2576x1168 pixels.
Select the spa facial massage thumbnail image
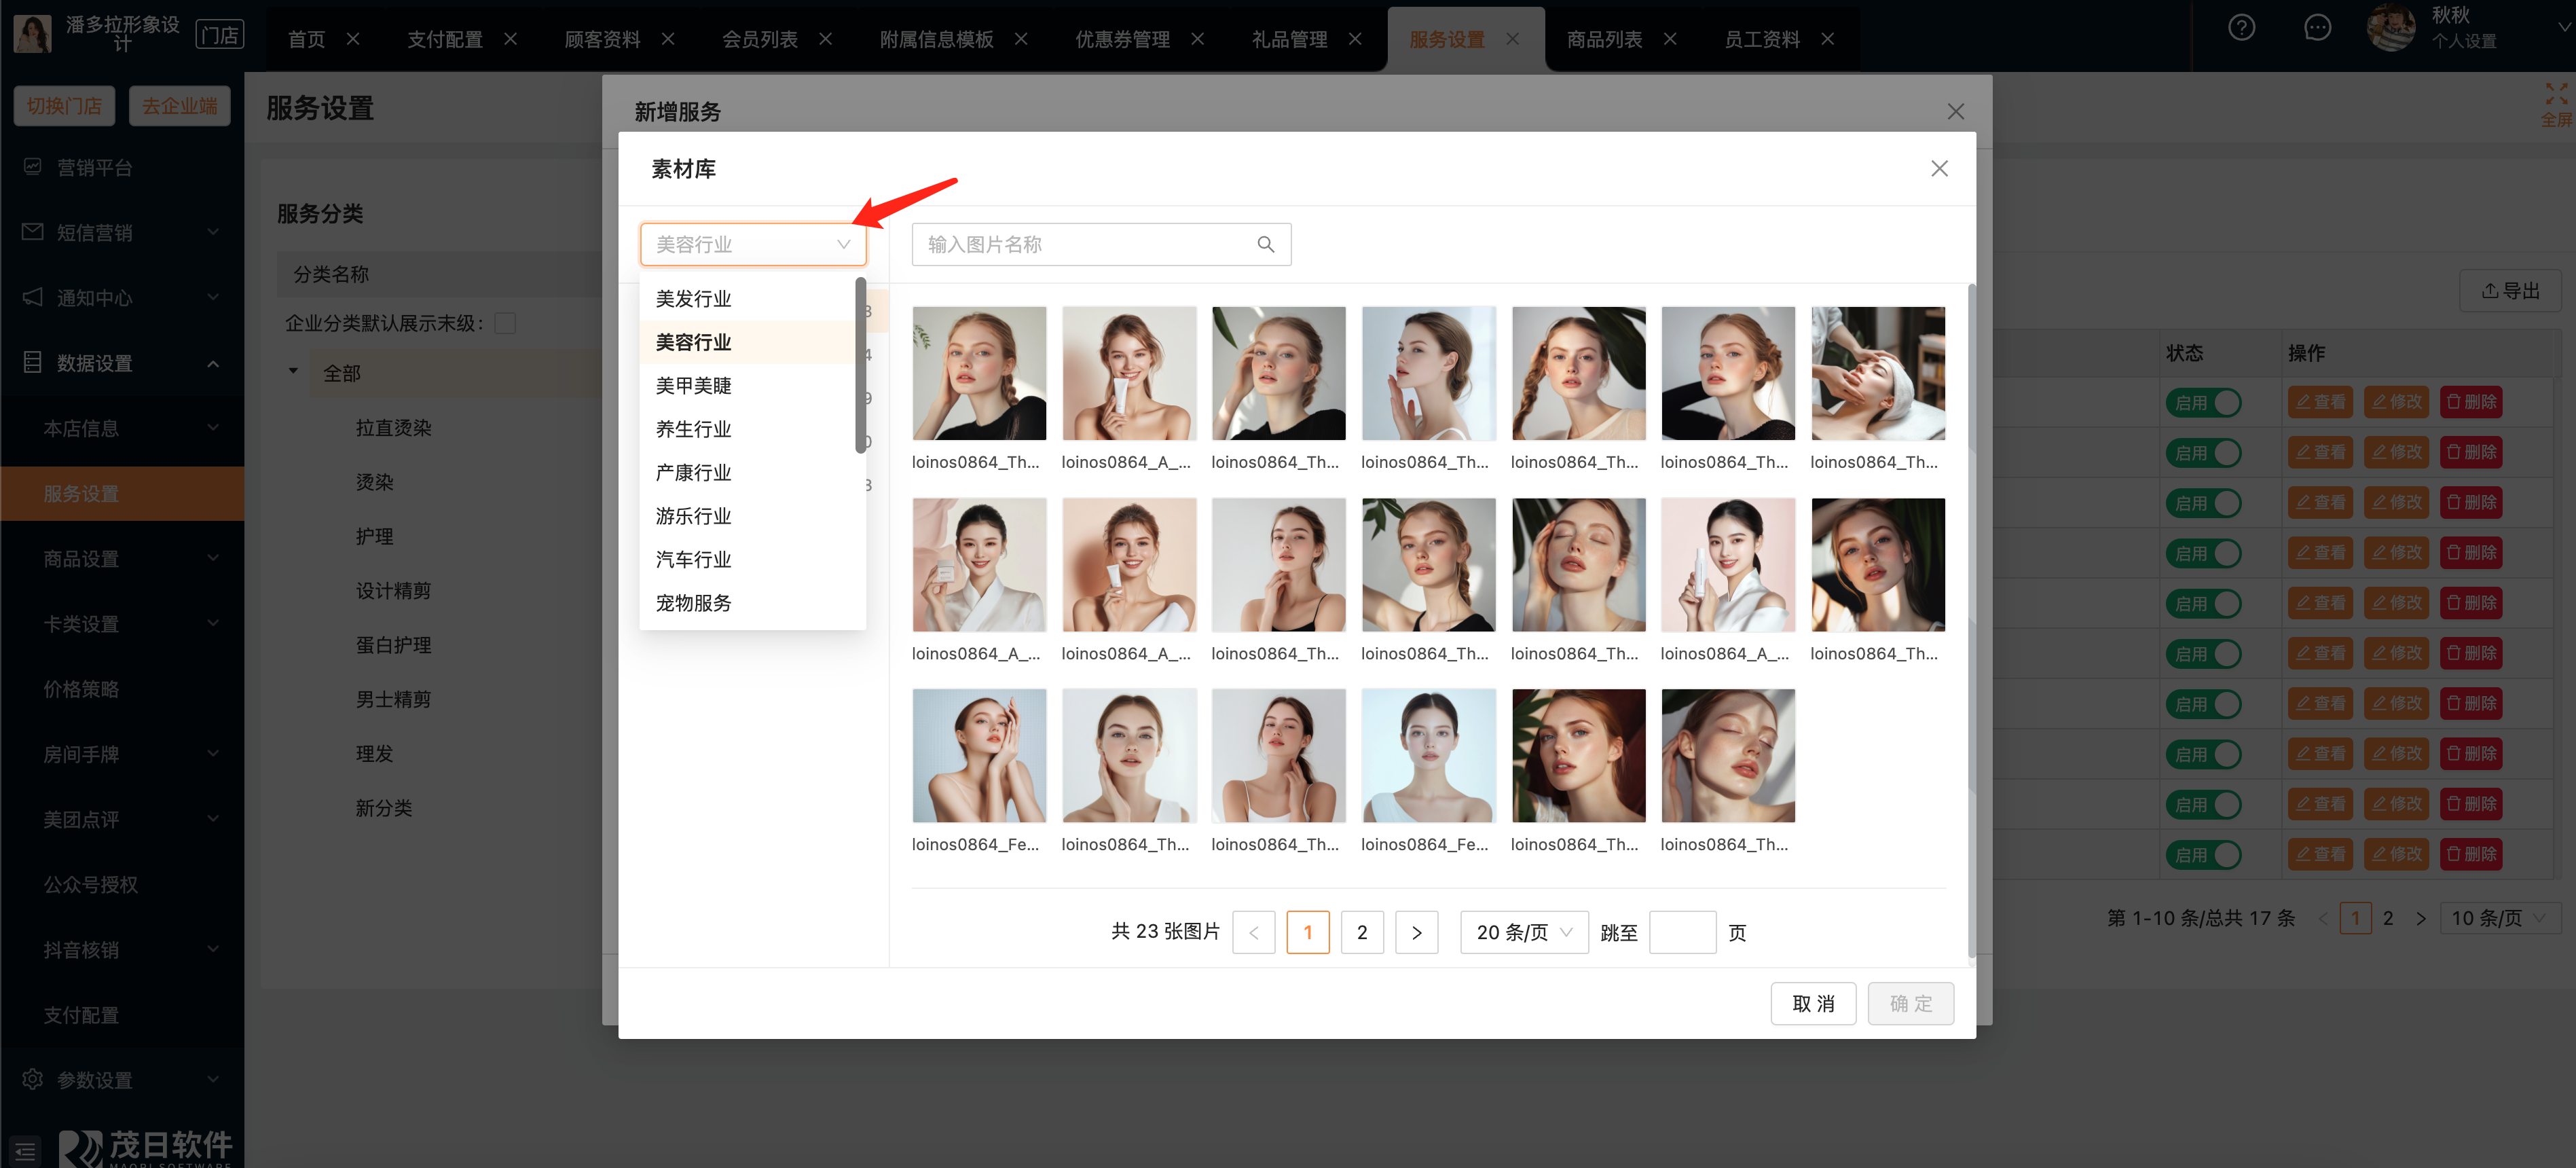coord(1877,373)
